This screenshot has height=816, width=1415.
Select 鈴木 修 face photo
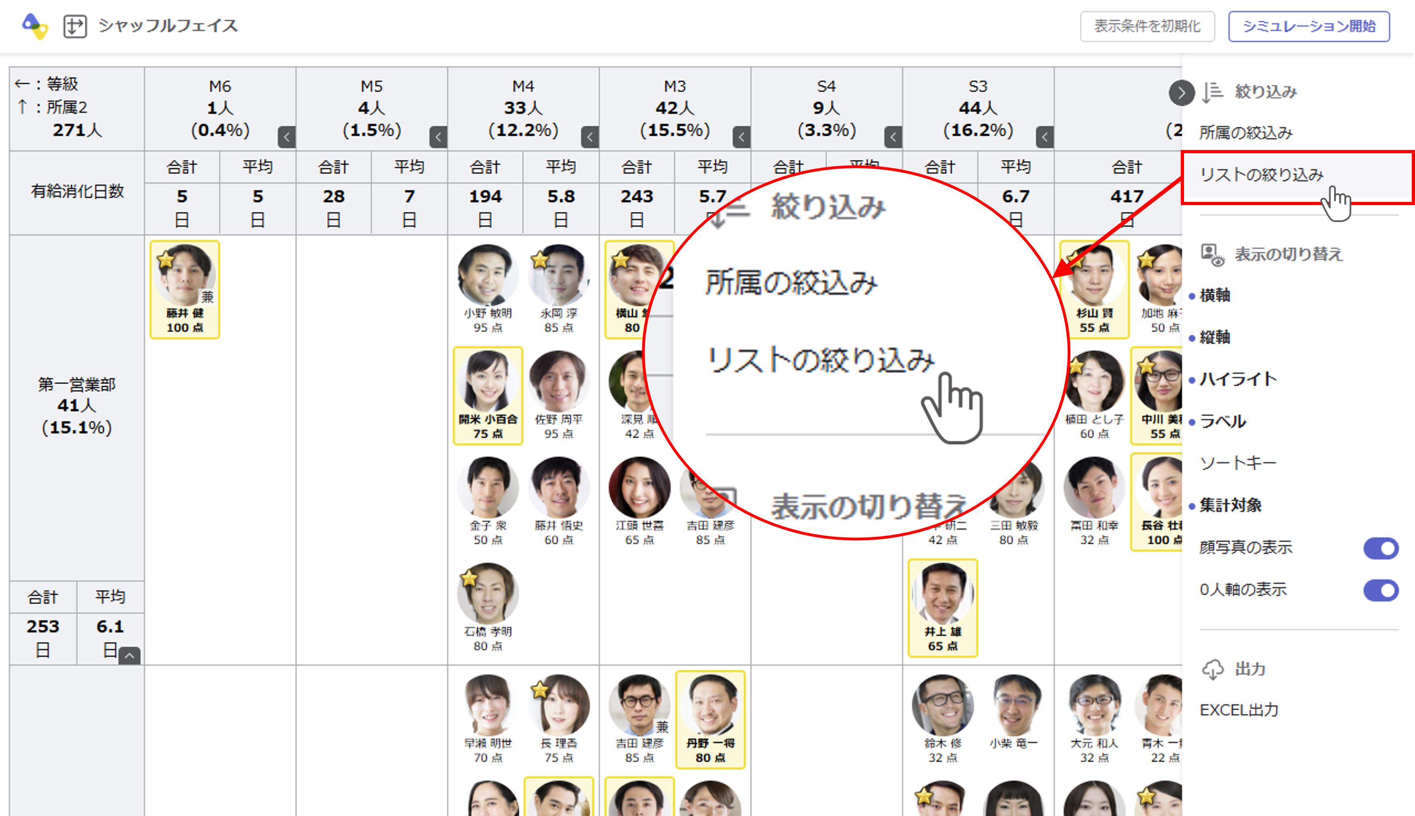tap(943, 705)
